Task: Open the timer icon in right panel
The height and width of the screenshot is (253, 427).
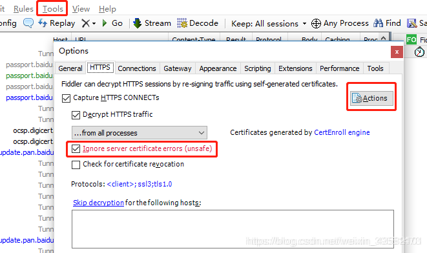Action: tap(419, 52)
